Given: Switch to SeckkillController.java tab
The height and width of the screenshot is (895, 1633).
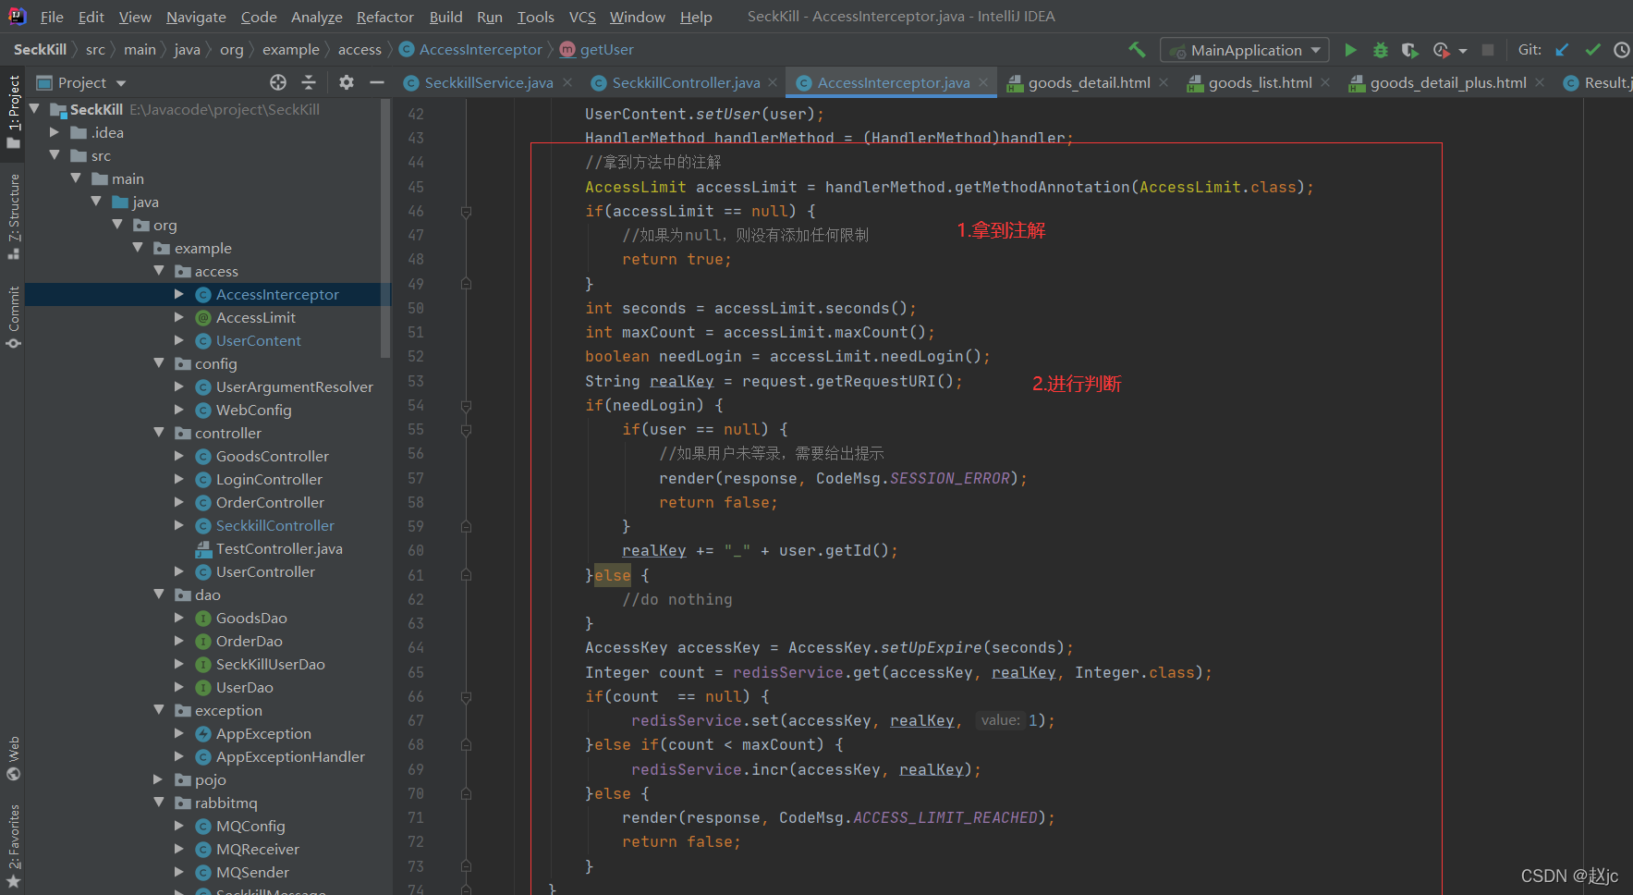Looking at the screenshot, I should tap(686, 82).
